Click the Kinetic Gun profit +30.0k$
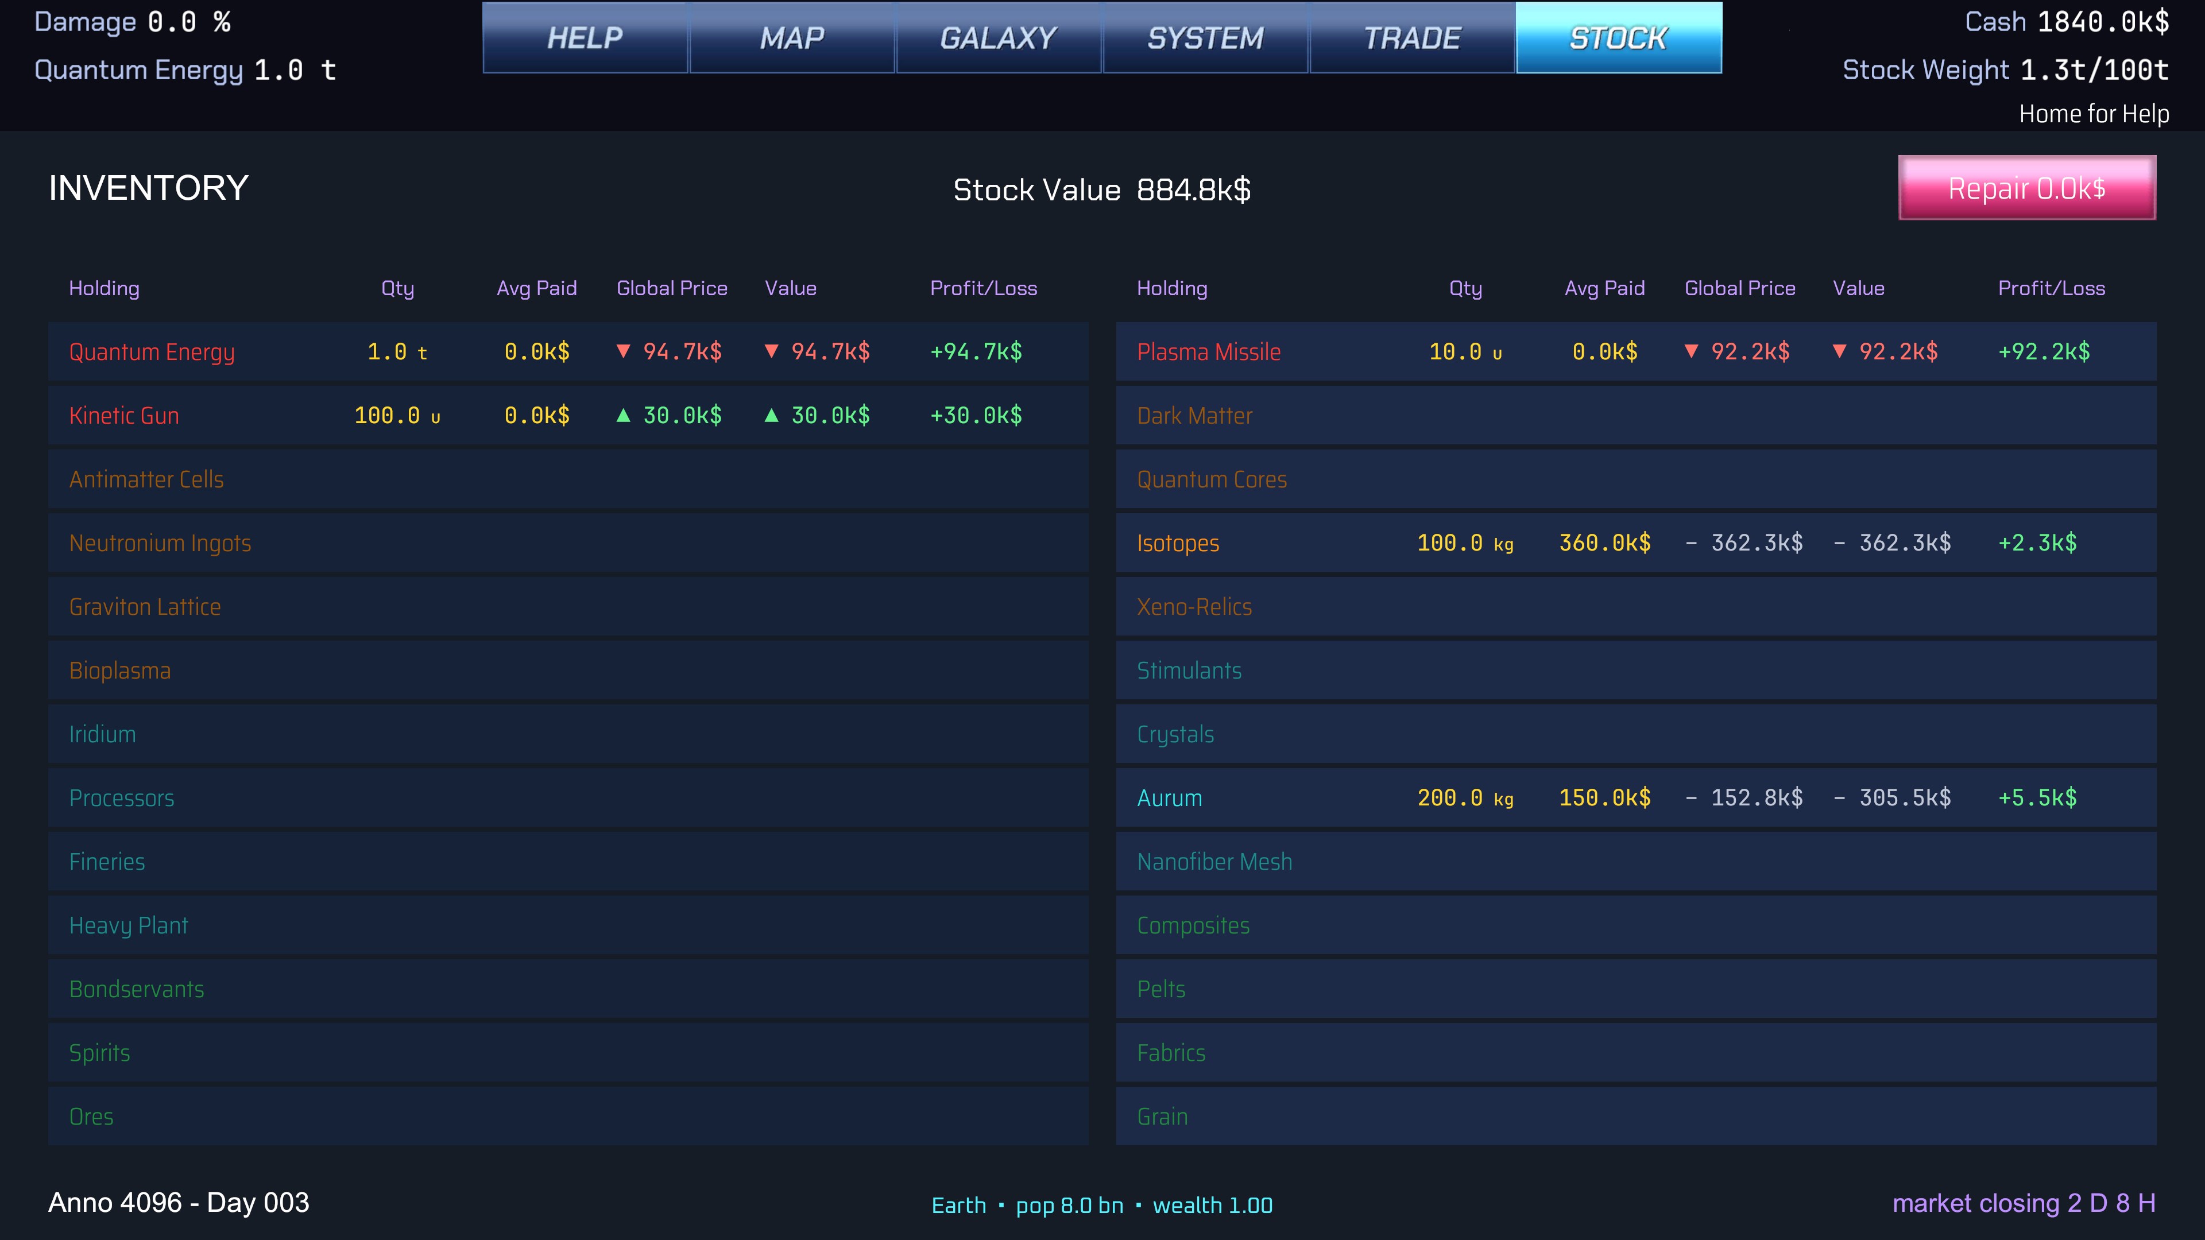 click(x=976, y=415)
